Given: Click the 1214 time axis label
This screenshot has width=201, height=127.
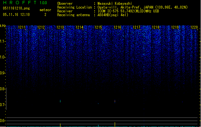Looking at the screenshot, I should coord(79,27).
